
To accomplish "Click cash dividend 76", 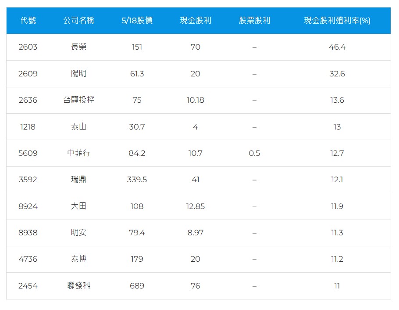I will pyautogui.click(x=196, y=286).
